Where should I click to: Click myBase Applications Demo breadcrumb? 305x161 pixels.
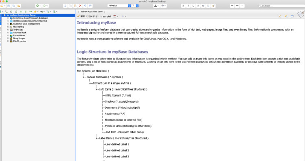coord(92,12)
